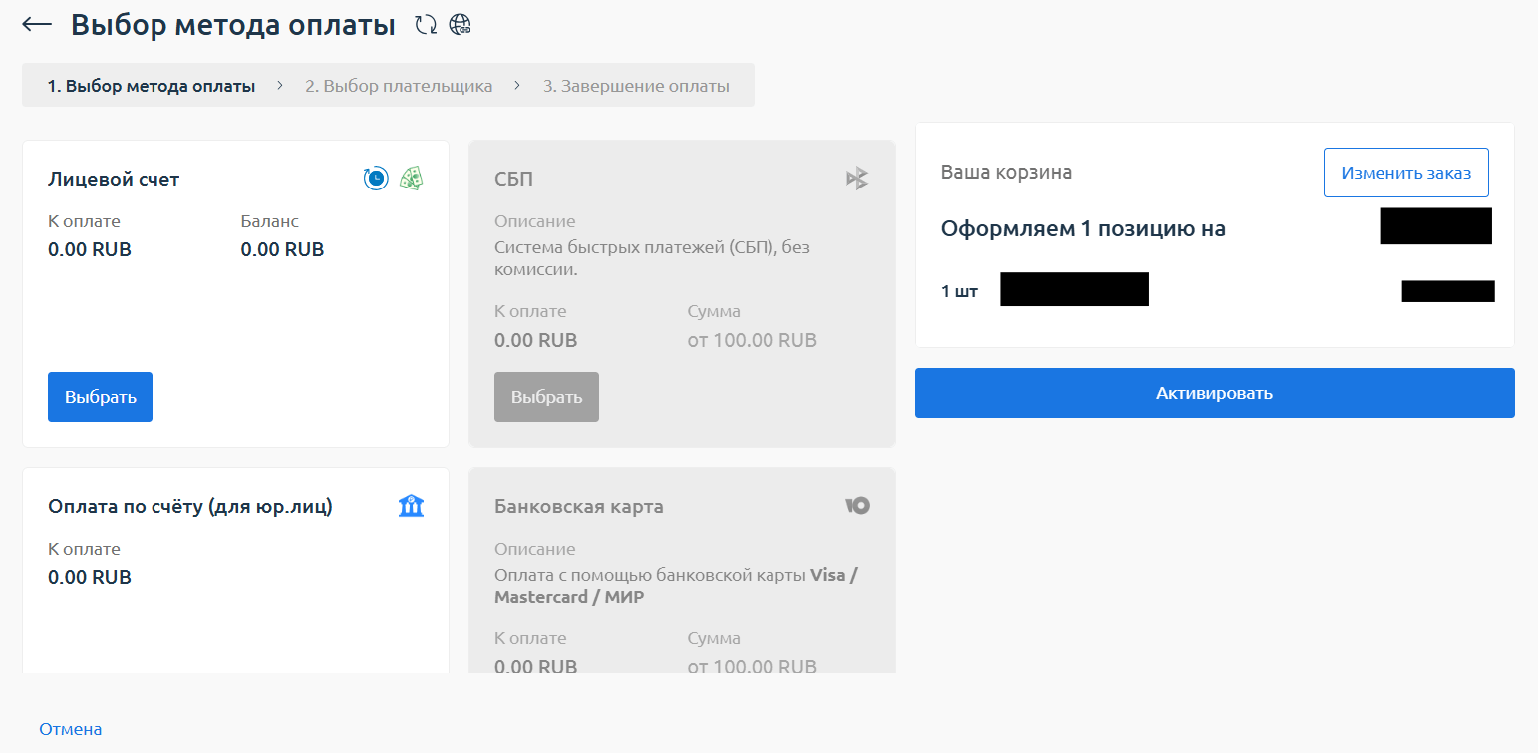Click the Изменить заказ button
The height and width of the screenshot is (753, 1538).
(1405, 174)
